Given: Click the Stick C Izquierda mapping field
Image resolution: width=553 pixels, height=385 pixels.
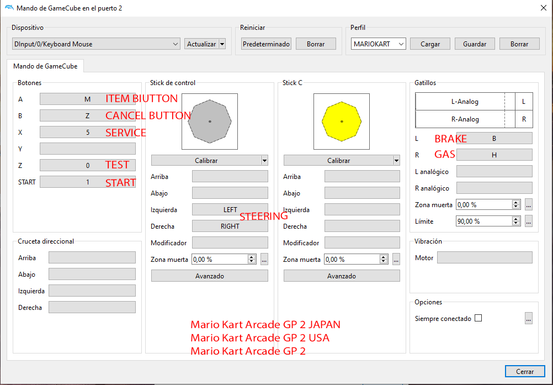Looking at the screenshot, I should (362, 209).
